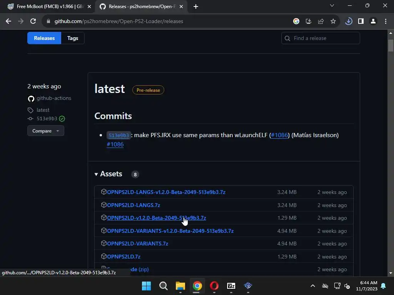Download OPNPS2LD-v1.2.0-Beta-2049-513e9b3.7z

pos(157,218)
